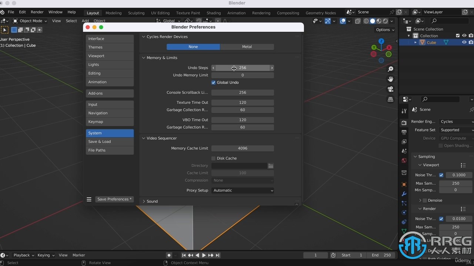Image resolution: width=474 pixels, height=266 pixels.
Task: Open the Render Engine Cycles dropdown
Action: pyautogui.click(x=456, y=122)
